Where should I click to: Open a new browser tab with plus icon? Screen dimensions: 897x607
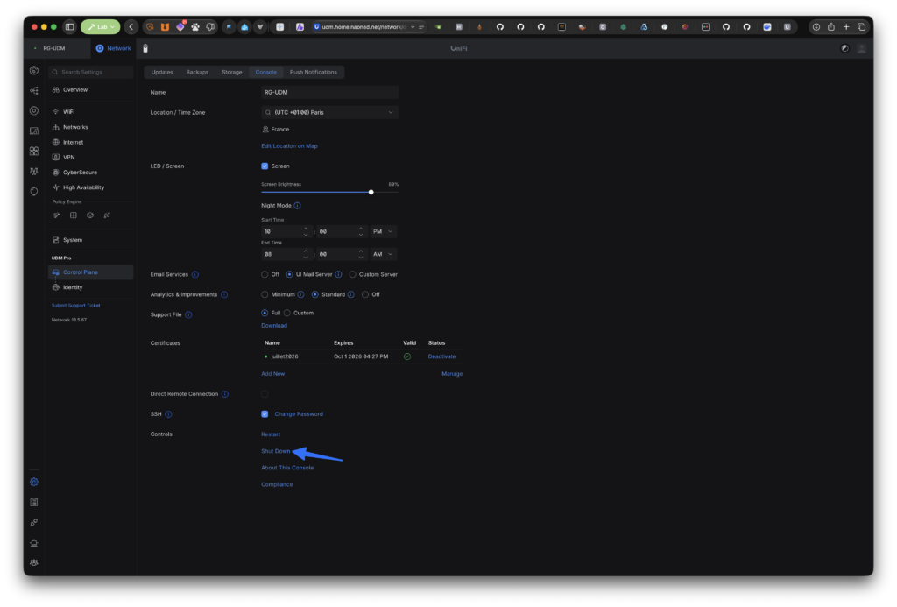click(x=846, y=27)
